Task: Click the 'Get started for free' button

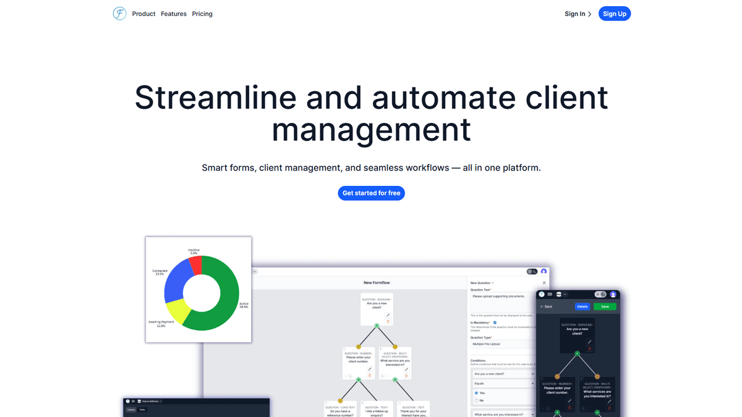Action: point(372,193)
